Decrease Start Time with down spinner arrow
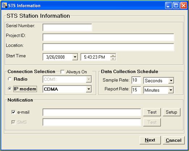The height and width of the screenshot is (151, 189). [113, 59]
